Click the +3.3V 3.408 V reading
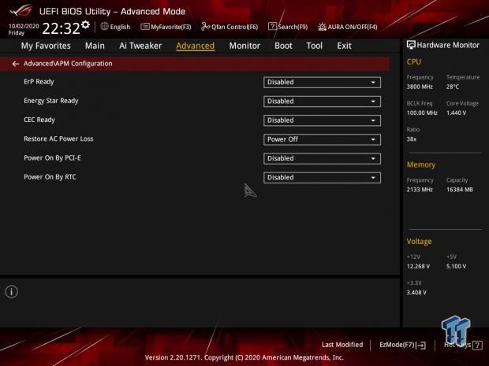 pyautogui.click(x=416, y=293)
